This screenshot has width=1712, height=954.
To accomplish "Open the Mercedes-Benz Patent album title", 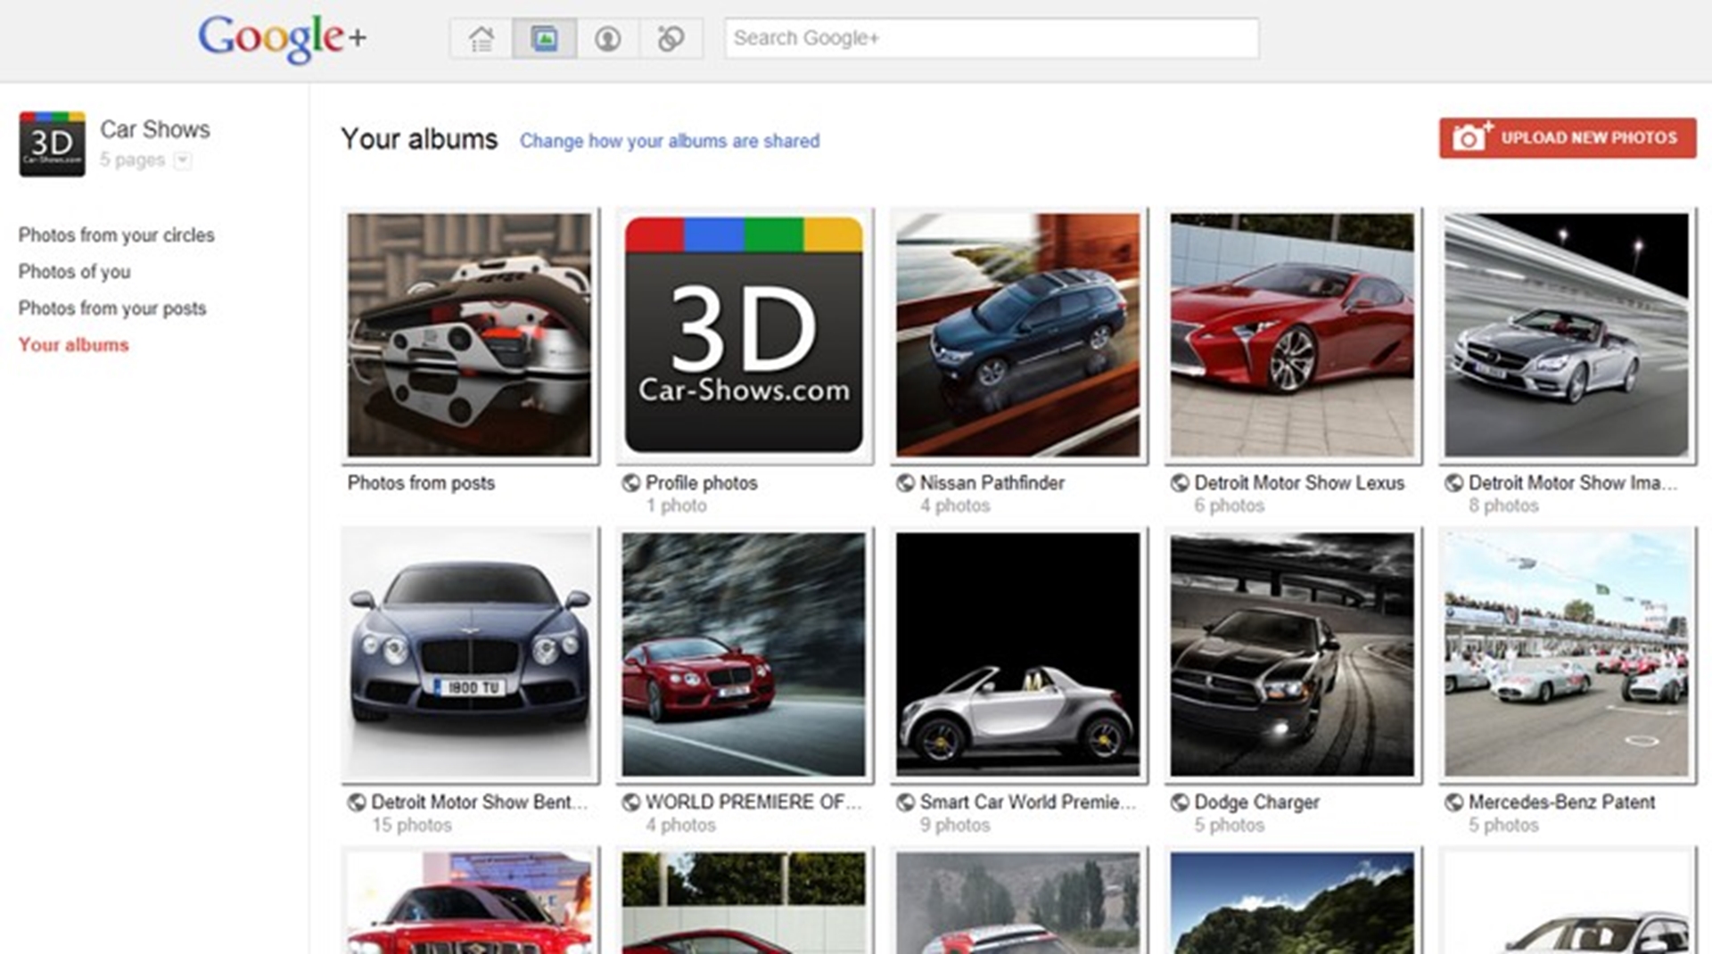I will pyautogui.click(x=1560, y=802).
